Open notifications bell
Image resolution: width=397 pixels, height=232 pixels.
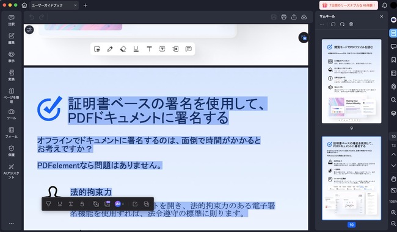pos(385,5)
